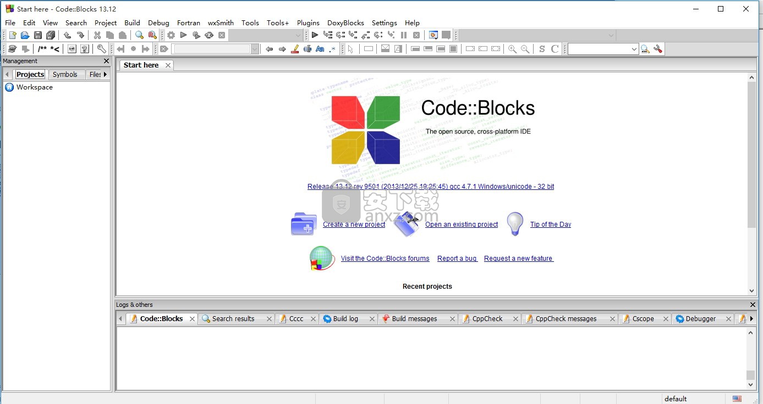
Task: Click Create a new project link
Action: tap(354, 225)
